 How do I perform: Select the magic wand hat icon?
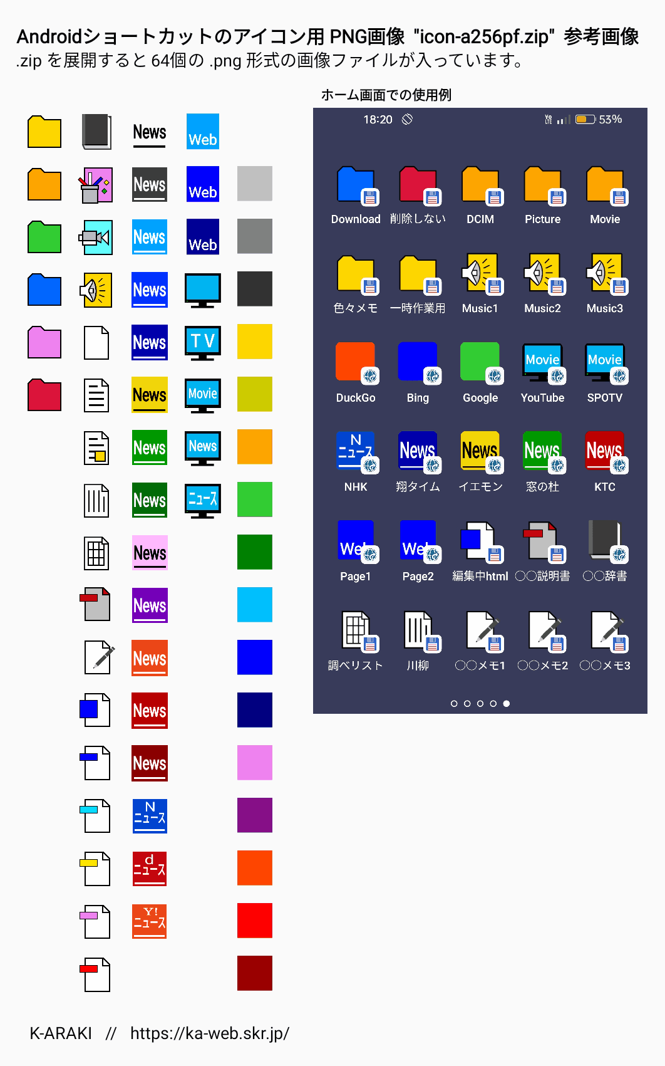tap(96, 185)
